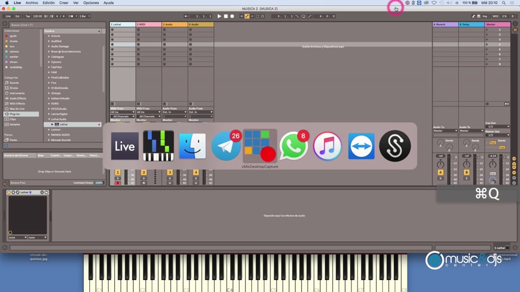Toggle track 1 activator button
The height and width of the screenshot is (292, 520).
(x=118, y=172)
